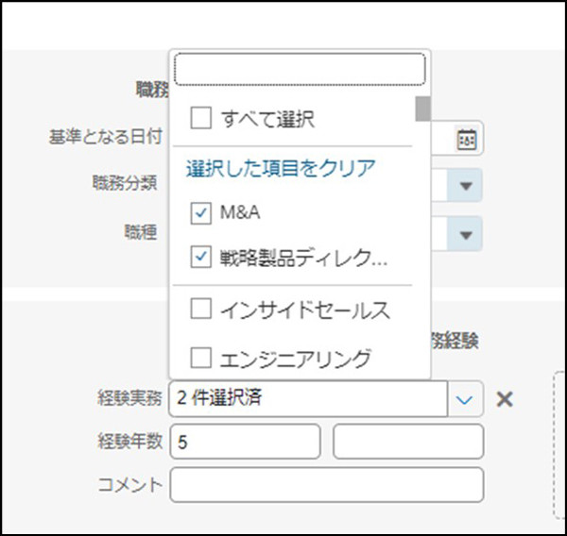Expand the 職種 dropdown arrow
This screenshot has height=536, width=567.
(x=465, y=234)
